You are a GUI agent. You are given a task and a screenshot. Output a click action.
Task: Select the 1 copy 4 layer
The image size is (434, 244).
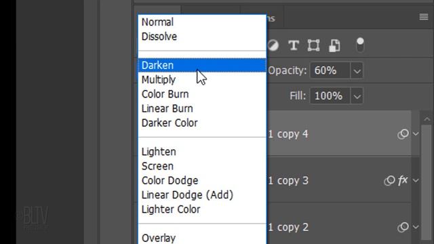[339, 134]
